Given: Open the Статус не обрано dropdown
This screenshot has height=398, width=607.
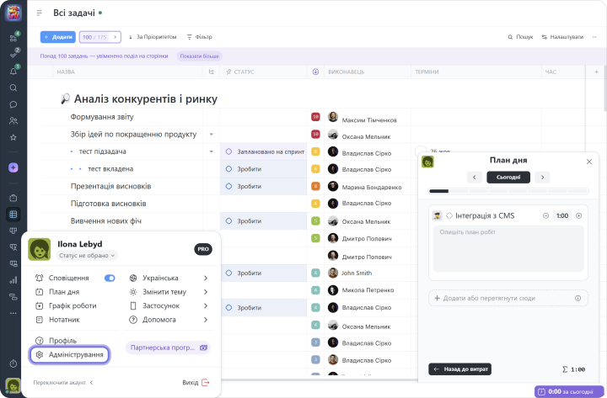Looking at the screenshot, I should [87, 255].
